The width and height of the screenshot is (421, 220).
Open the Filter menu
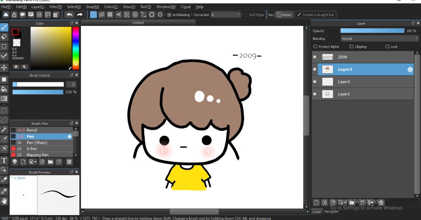pyautogui.click(x=56, y=7)
